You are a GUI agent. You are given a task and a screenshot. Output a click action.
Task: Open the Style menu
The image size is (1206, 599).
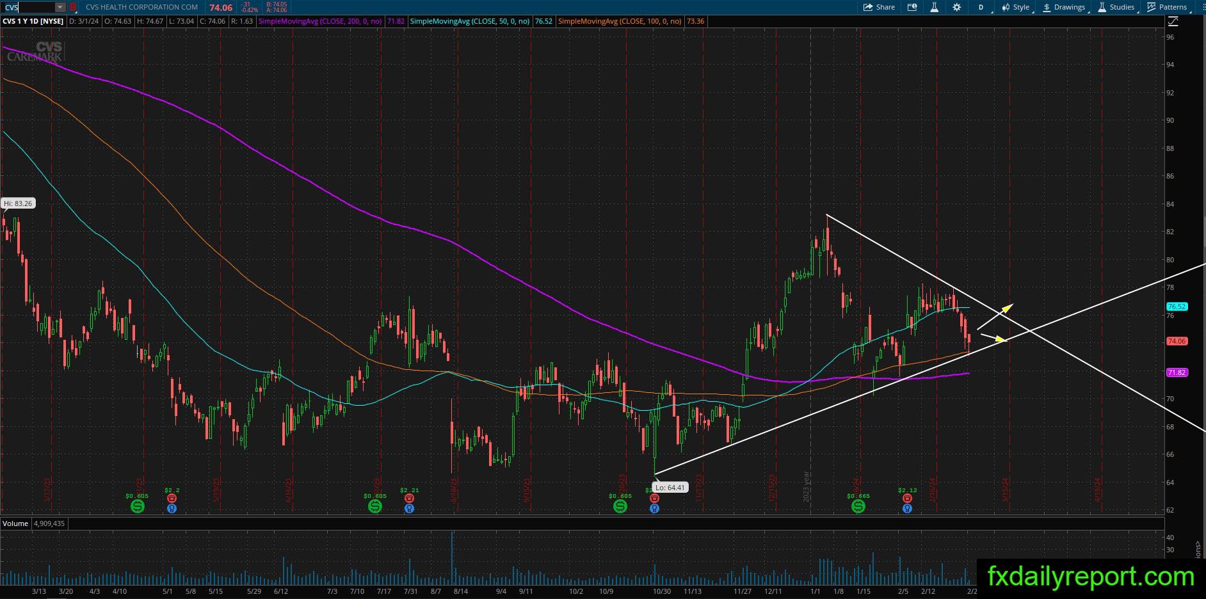(1016, 7)
